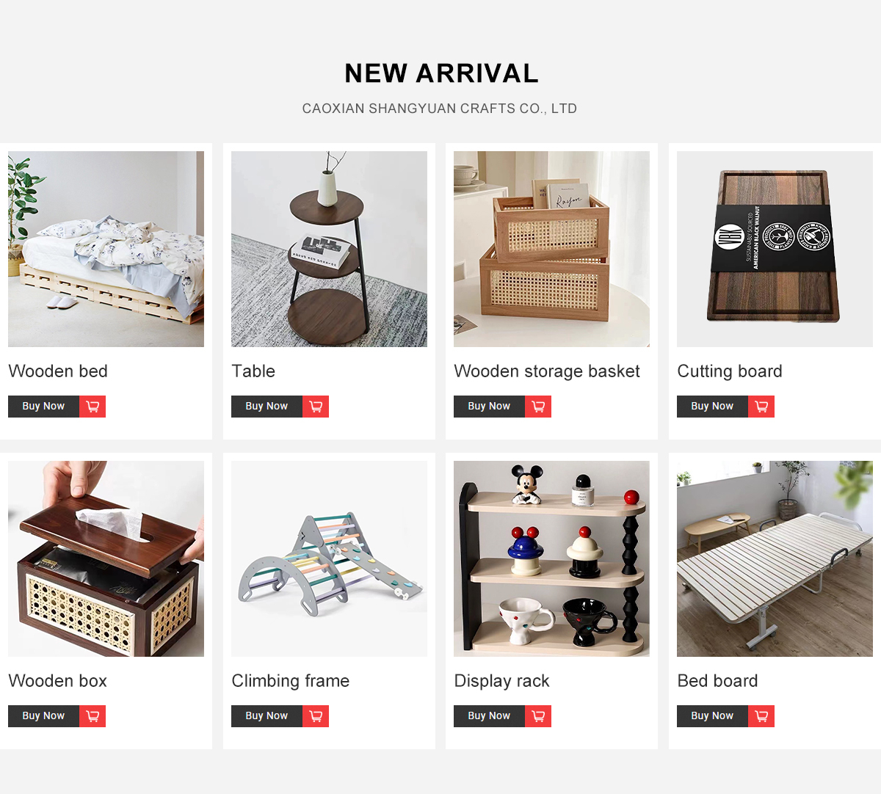This screenshot has height=794, width=881.
Task: Click Buy Now for Cutting board
Action: click(712, 407)
